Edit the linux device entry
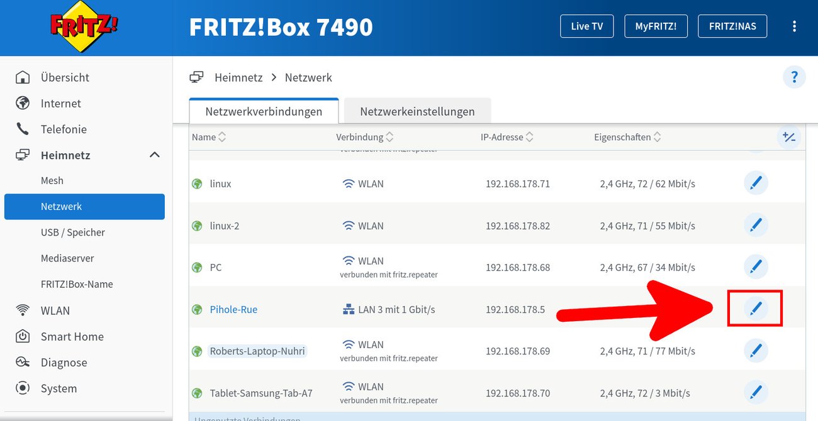 coord(756,183)
